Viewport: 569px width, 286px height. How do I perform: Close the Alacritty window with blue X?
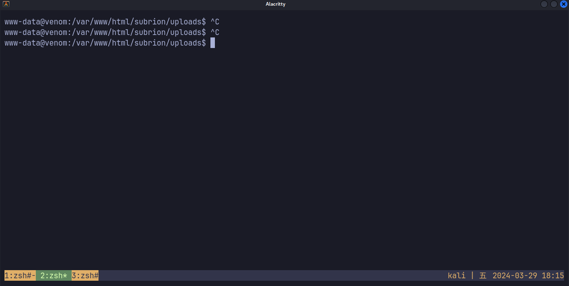[x=563, y=4]
